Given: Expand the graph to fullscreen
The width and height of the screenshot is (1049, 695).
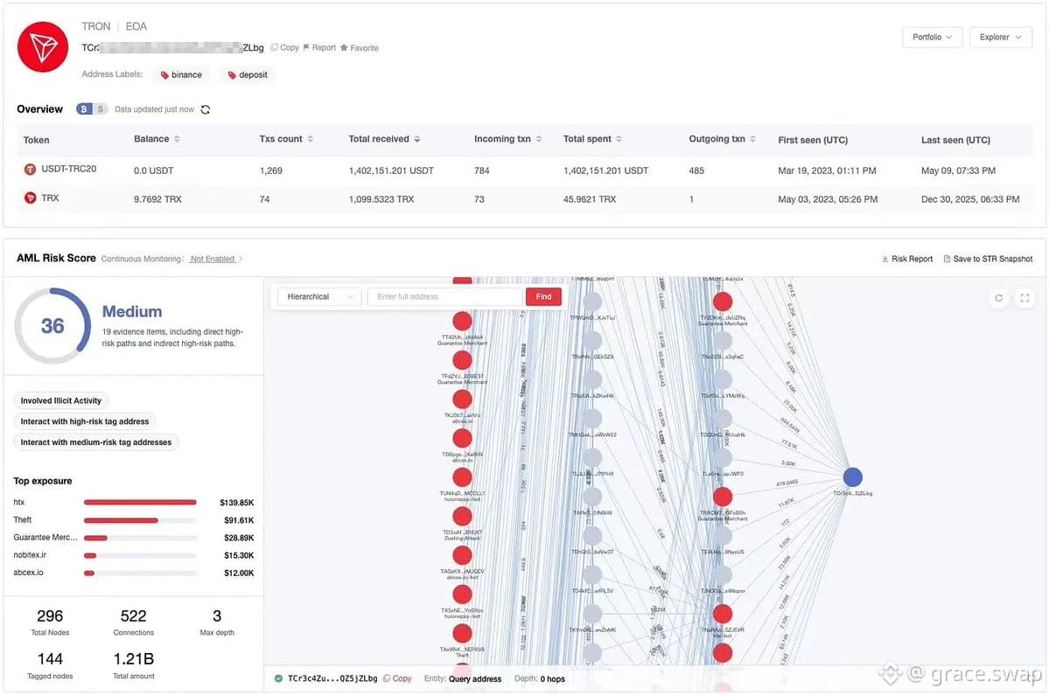Looking at the screenshot, I should [x=1025, y=298].
